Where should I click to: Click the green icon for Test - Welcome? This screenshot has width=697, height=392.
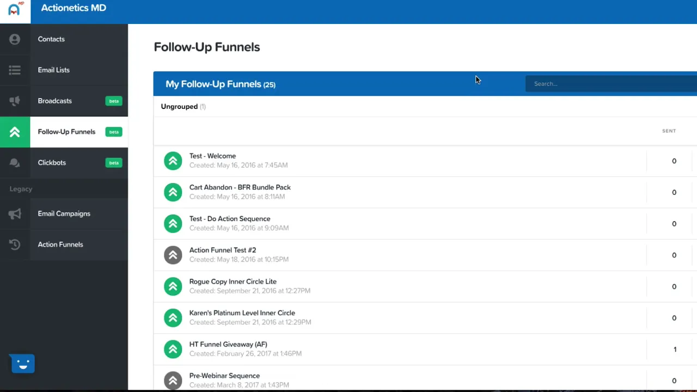coord(173,161)
